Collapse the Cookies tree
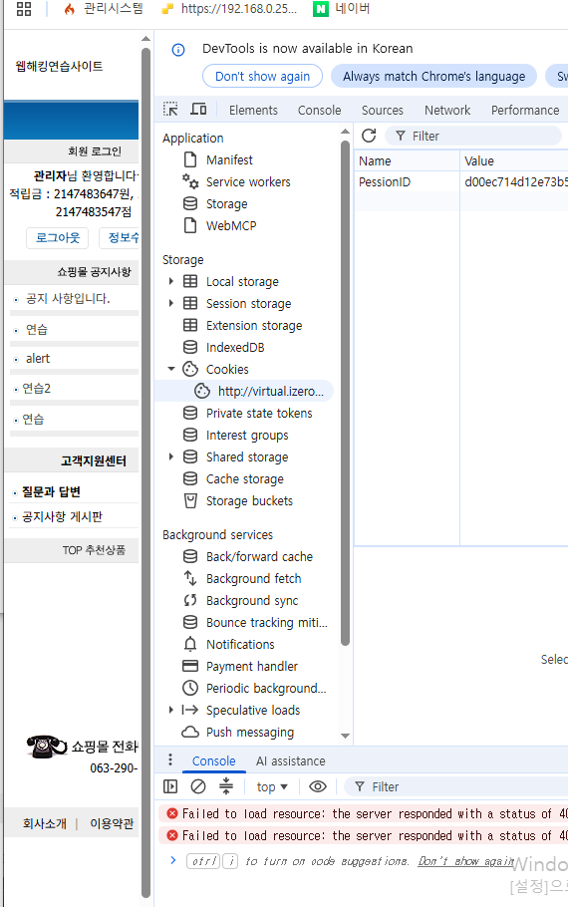The width and height of the screenshot is (568, 907). click(170, 369)
